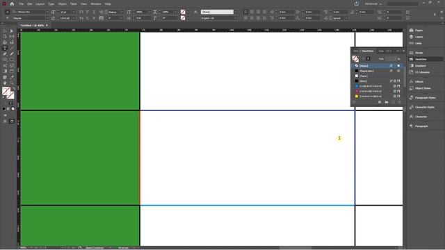Open the Object menu

pos(62,4)
